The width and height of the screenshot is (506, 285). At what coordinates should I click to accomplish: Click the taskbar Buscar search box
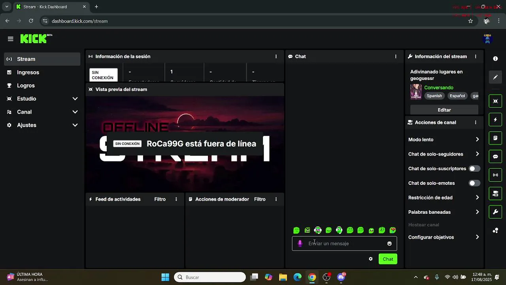pyautogui.click(x=210, y=277)
